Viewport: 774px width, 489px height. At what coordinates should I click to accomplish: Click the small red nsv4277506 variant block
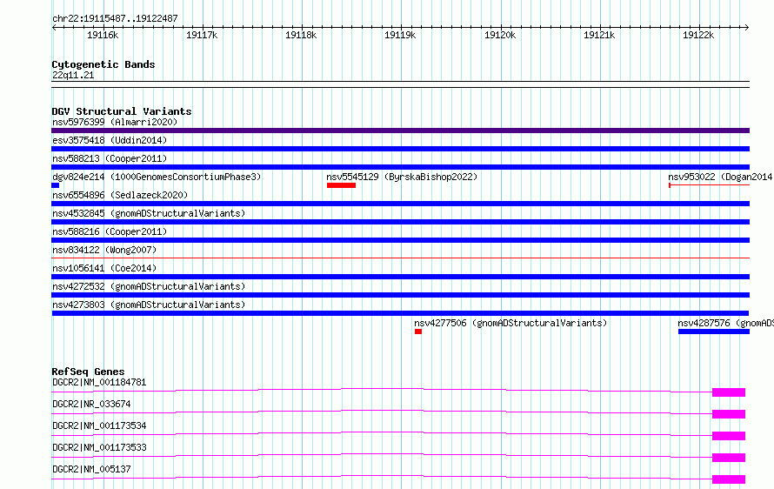pos(418,332)
